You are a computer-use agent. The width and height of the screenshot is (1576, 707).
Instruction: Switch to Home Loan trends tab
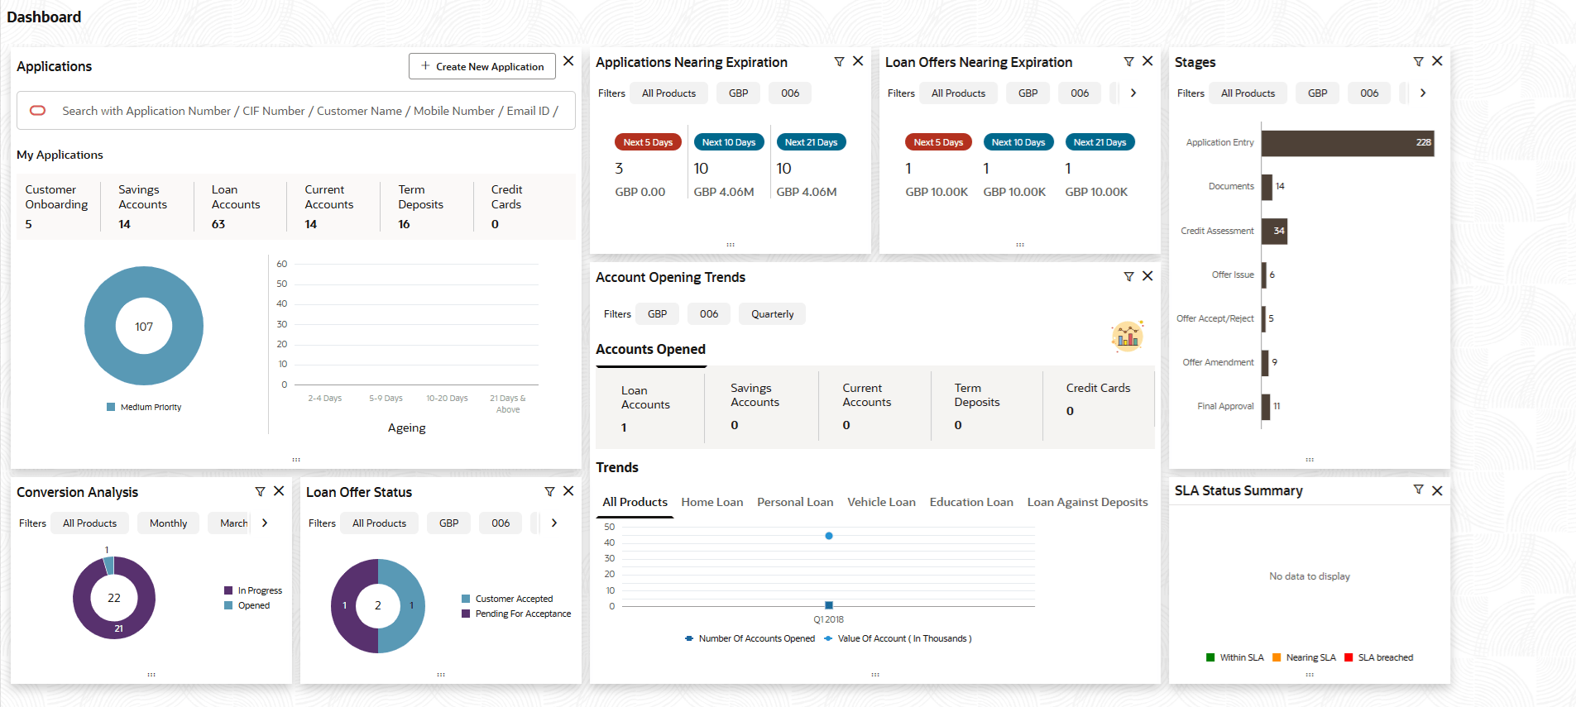(x=711, y=502)
